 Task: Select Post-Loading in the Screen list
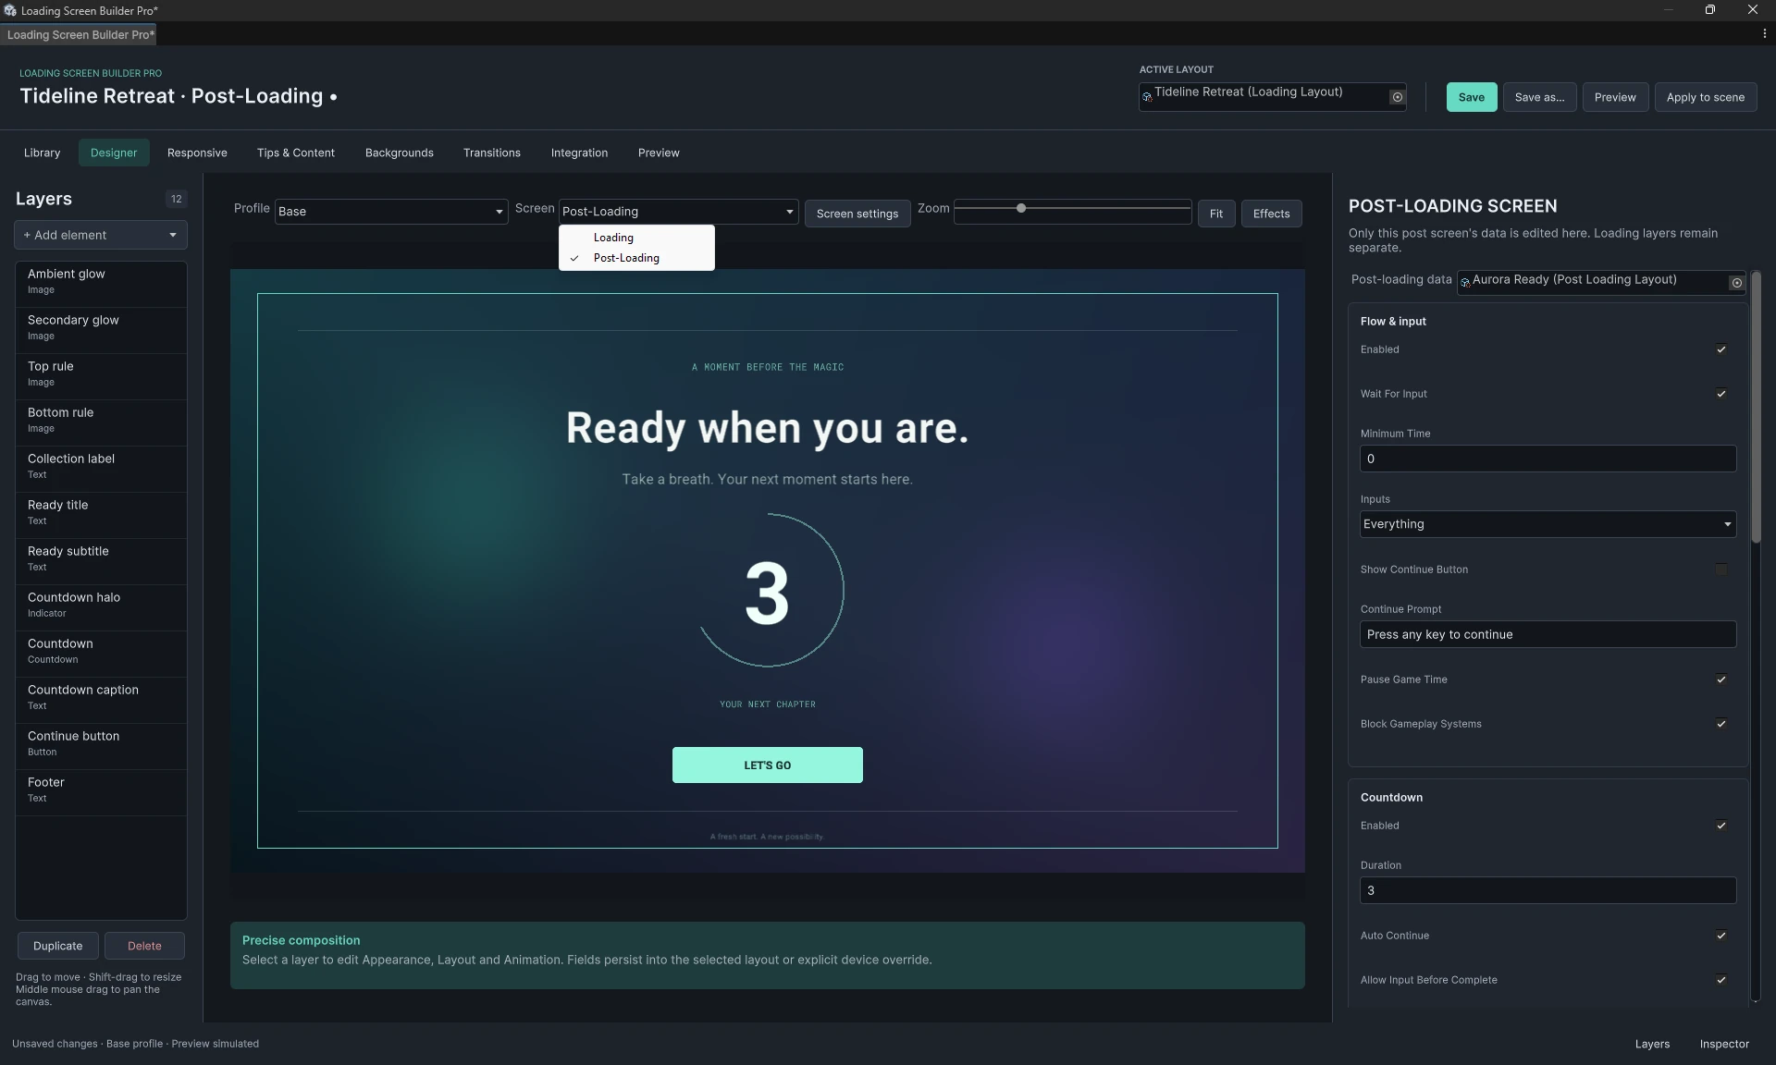tap(636, 258)
